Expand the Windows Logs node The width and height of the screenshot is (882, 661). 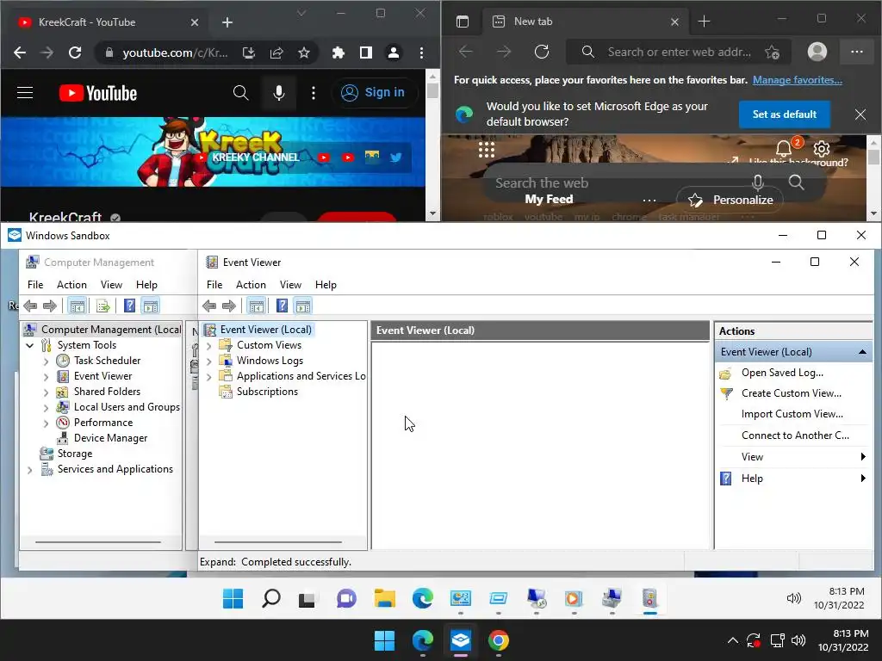(x=209, y=361)
